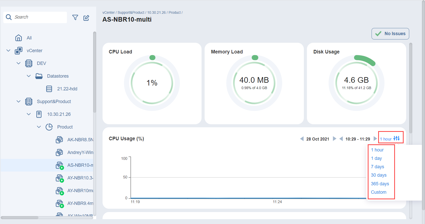Click the CPU Usage (%) chart title

click(x=126, y=139)
